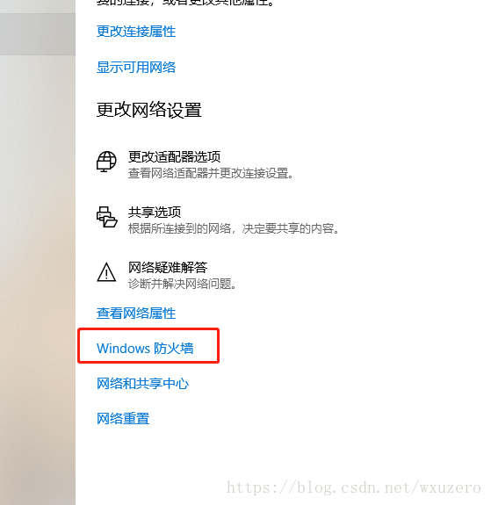491x505 pixels.
Task: Click the blog.csdn.net watermark text
Action: click(x=354, y=487)
